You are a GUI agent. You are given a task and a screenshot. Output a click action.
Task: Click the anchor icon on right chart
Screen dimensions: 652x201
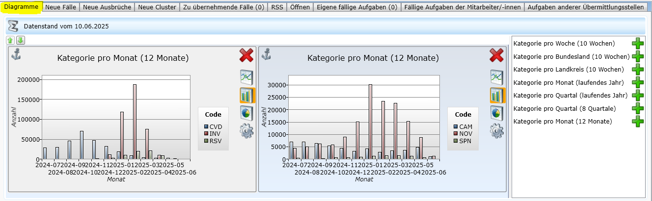[266, 54]
